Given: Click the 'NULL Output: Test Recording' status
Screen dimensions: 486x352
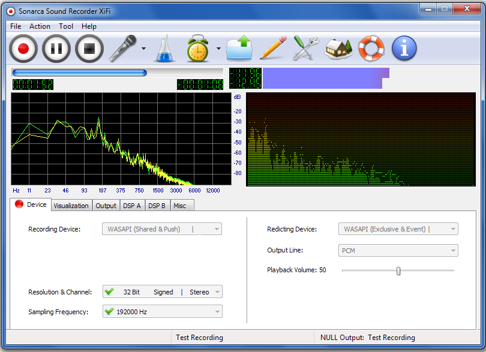Looking at the screenshot, I should pos(368,338).
